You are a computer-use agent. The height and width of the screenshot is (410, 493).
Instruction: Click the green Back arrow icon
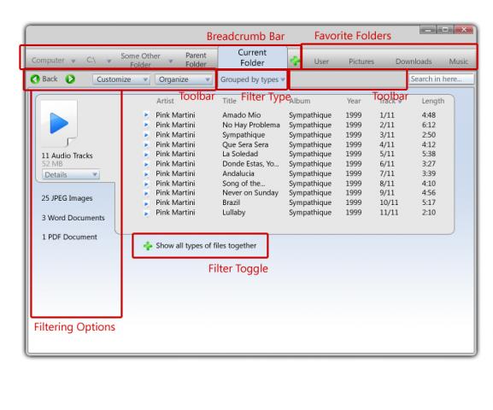35,79
